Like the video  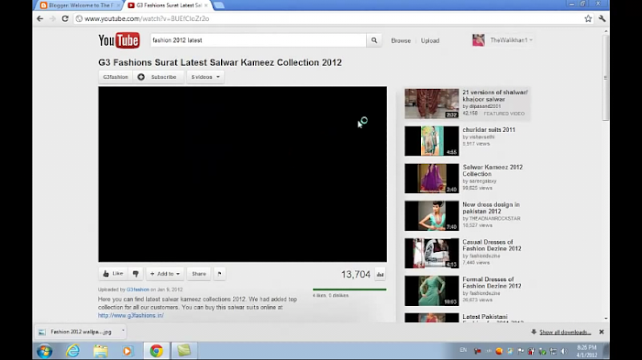click(x=113, y=274)
